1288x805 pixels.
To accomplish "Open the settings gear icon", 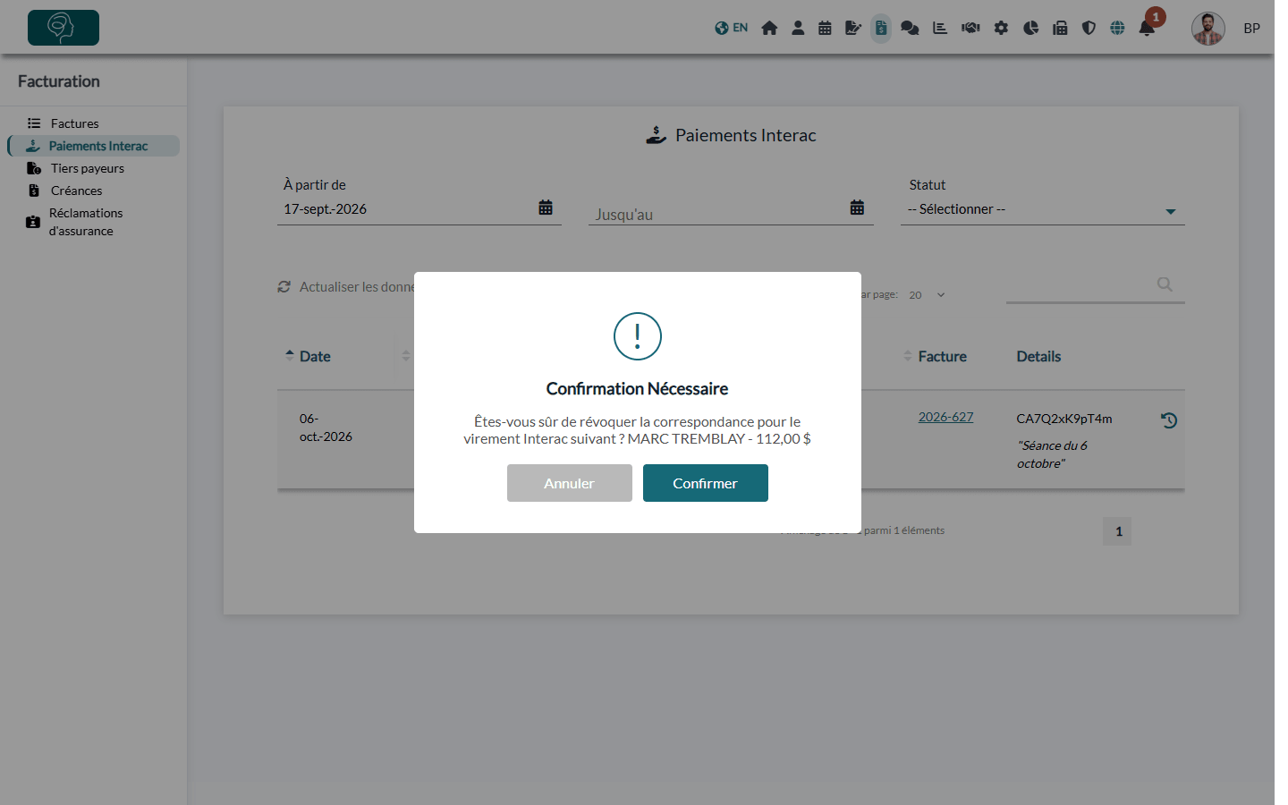I will (1001, 28).
